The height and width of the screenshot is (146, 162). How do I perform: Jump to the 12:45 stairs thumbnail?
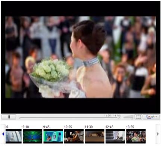pos(115,136)
